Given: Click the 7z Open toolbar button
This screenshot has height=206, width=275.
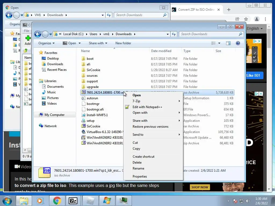Looking at the screenshot, I should 70,43.
